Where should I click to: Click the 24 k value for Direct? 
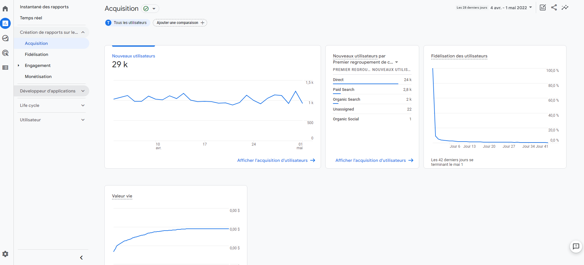point(408,80)
